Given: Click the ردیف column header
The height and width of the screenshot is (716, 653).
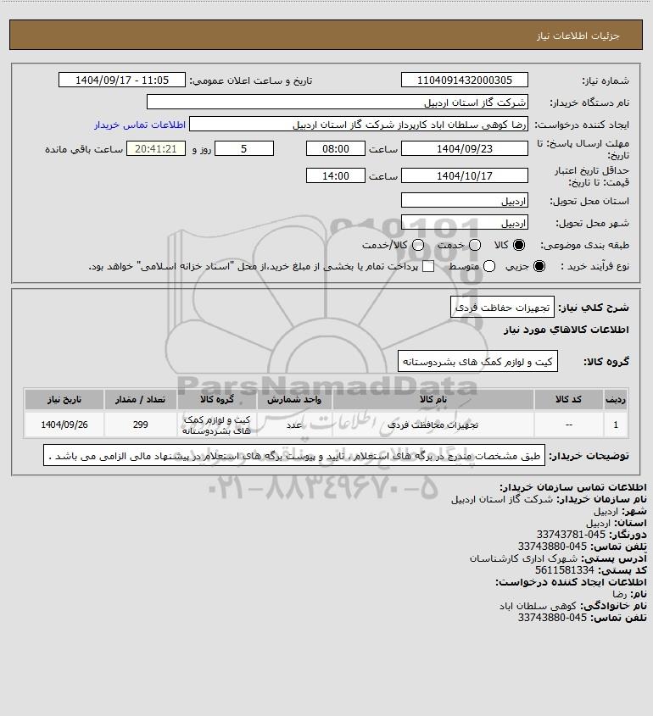Looking at the screenshot, I should [x=616, y=400].
